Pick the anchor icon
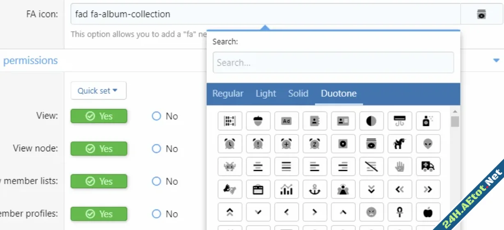This screenshot has width=504, height=230. click(315, 189)
